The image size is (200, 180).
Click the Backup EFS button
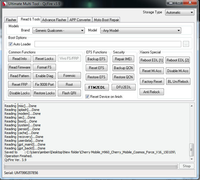pyautogui.click(x=96, y=59)
